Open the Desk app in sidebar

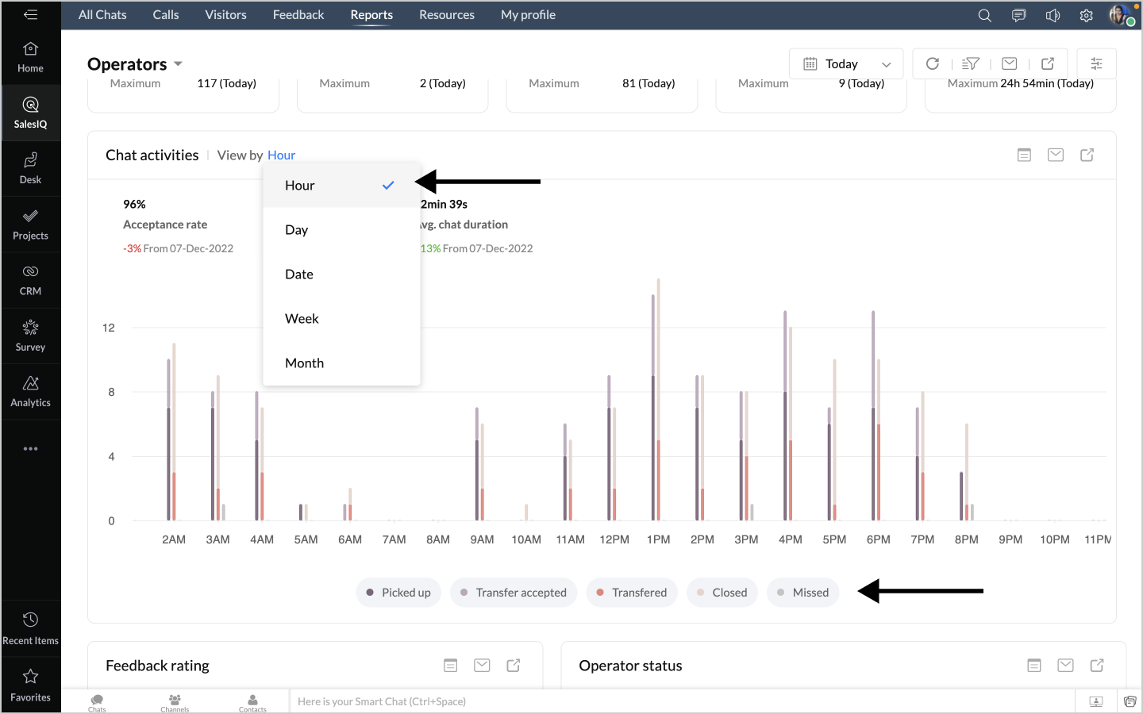pos(30,168)
